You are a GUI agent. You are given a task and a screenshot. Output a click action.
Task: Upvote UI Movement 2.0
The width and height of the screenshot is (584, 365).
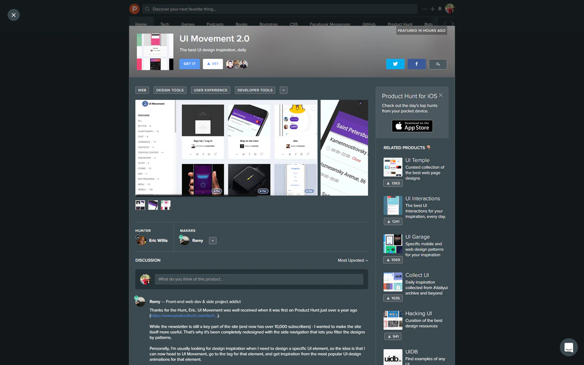[x=213, y=64]
